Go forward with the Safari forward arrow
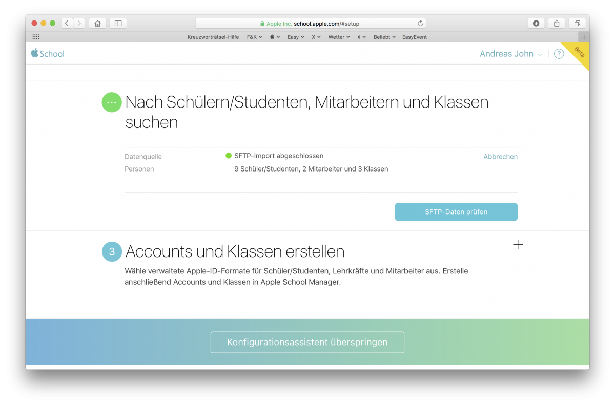This screenshot has height=406, width=615. point(79,23)
